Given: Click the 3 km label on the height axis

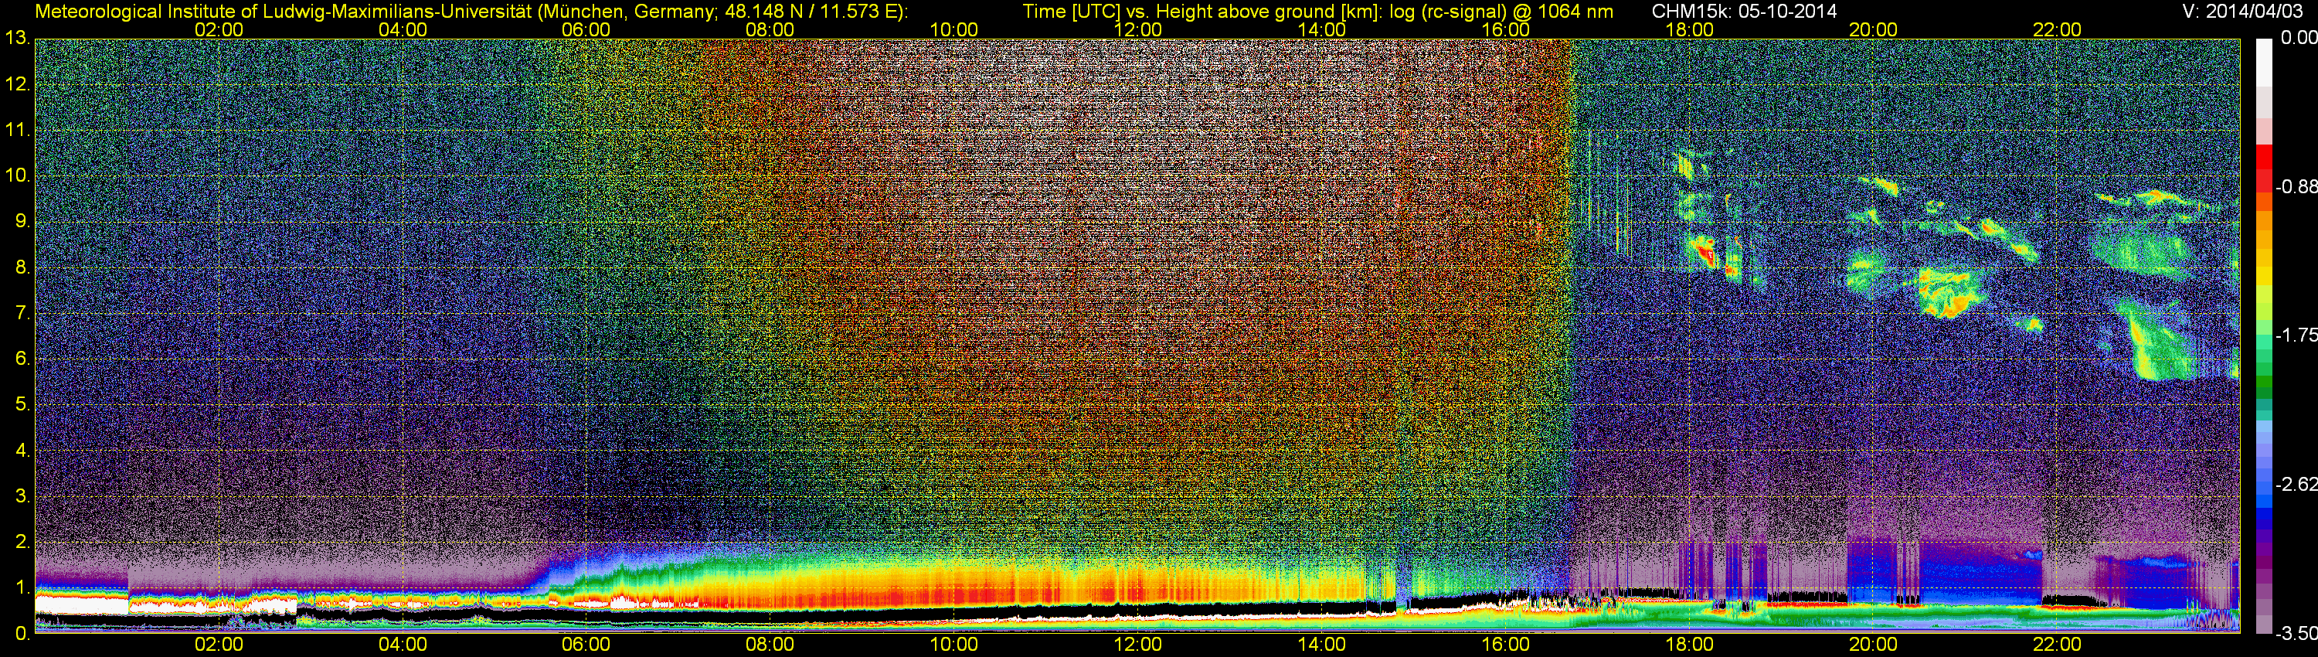Looking at the screenshot, I should [x=22, y=497].
